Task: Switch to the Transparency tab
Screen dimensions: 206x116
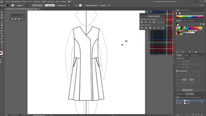Action: pyautogui.click(x=194, y=55)
